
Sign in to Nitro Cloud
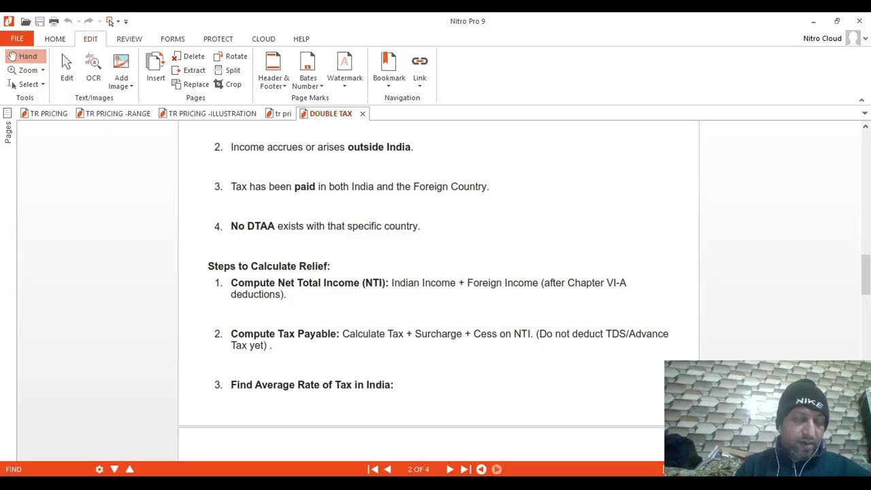pos(822,39)
